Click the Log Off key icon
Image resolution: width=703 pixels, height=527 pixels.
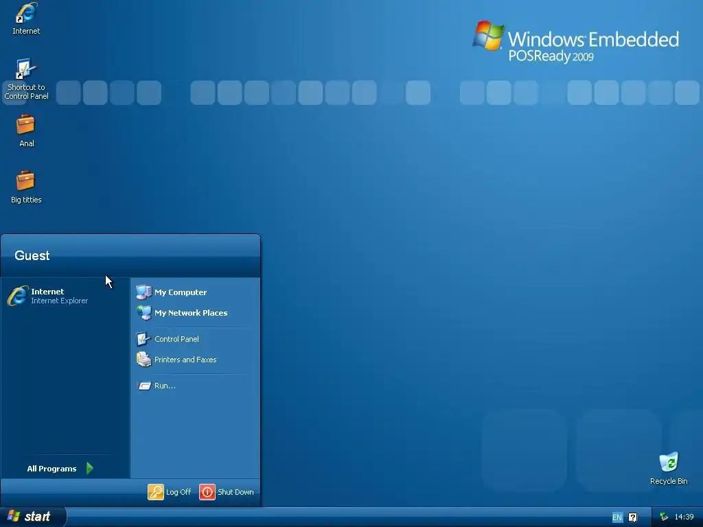point(156,492)
